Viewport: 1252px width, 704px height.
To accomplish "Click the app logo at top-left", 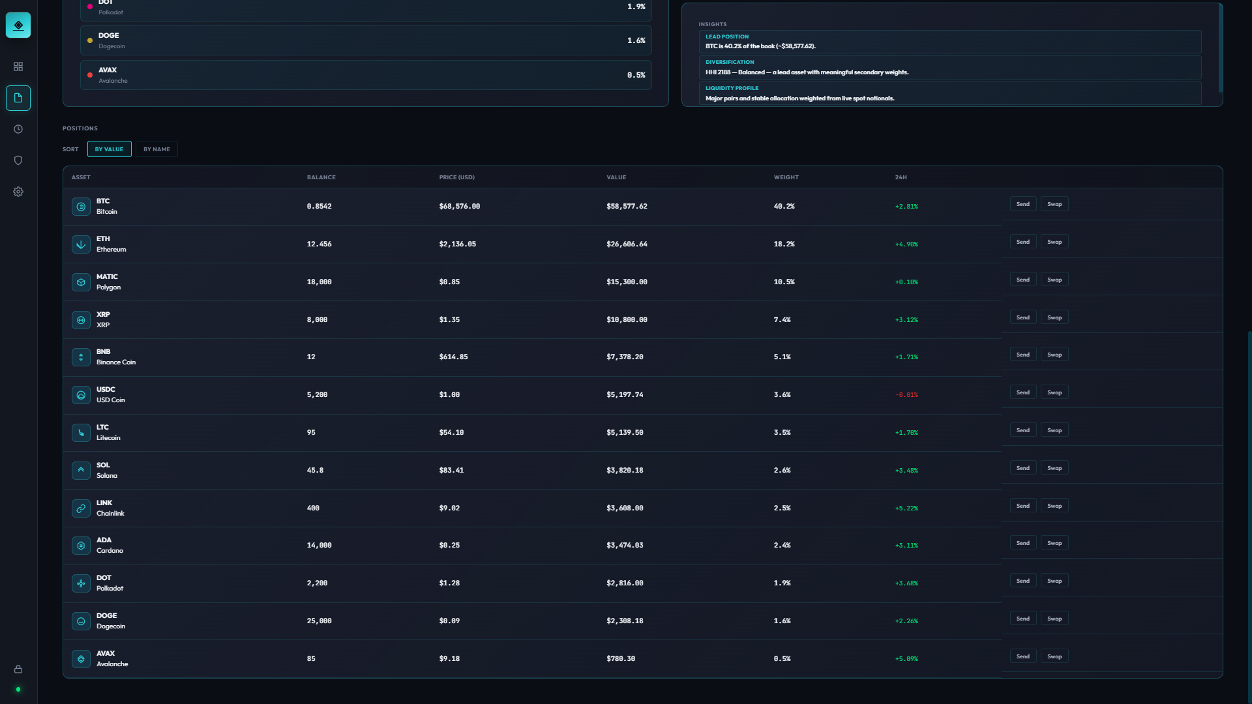I will tap(18, 25).
